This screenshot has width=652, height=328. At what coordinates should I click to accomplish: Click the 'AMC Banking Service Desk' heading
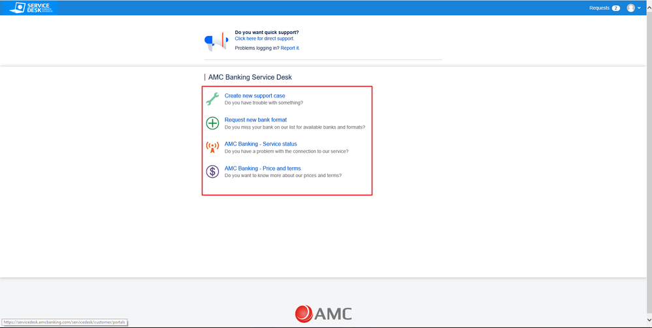point(250,77)
